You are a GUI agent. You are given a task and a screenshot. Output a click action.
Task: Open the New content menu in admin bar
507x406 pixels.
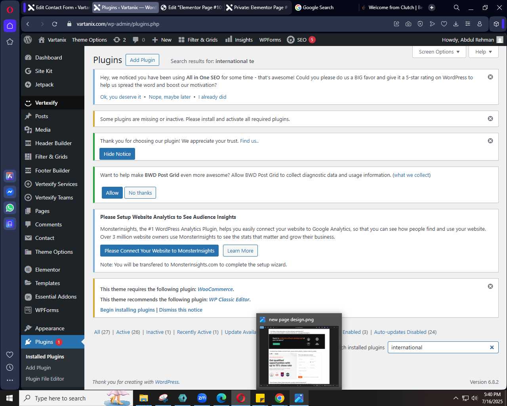(x=162, y=40)
